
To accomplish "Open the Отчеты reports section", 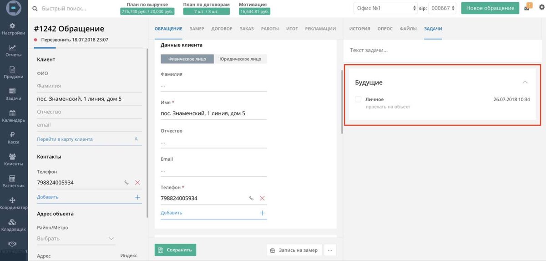I will (x=13, y=51).
